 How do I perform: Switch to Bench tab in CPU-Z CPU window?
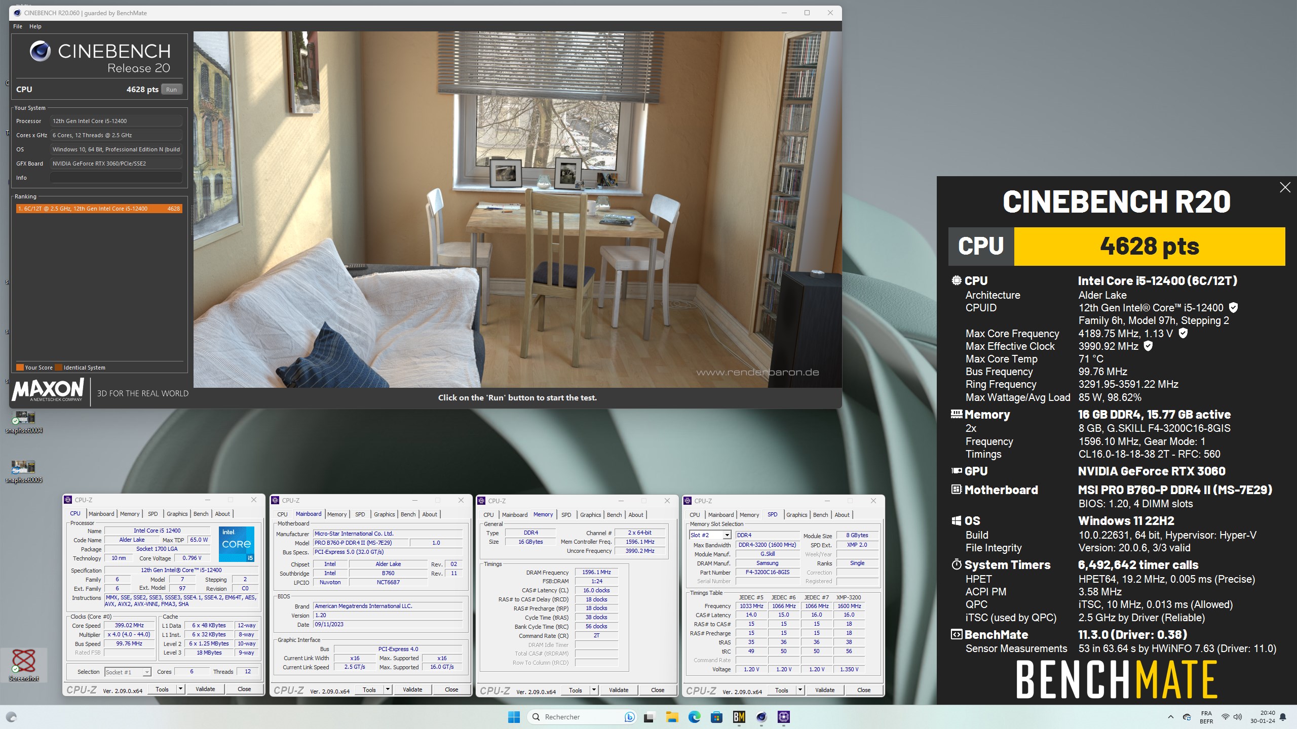[x=201, y=514]
